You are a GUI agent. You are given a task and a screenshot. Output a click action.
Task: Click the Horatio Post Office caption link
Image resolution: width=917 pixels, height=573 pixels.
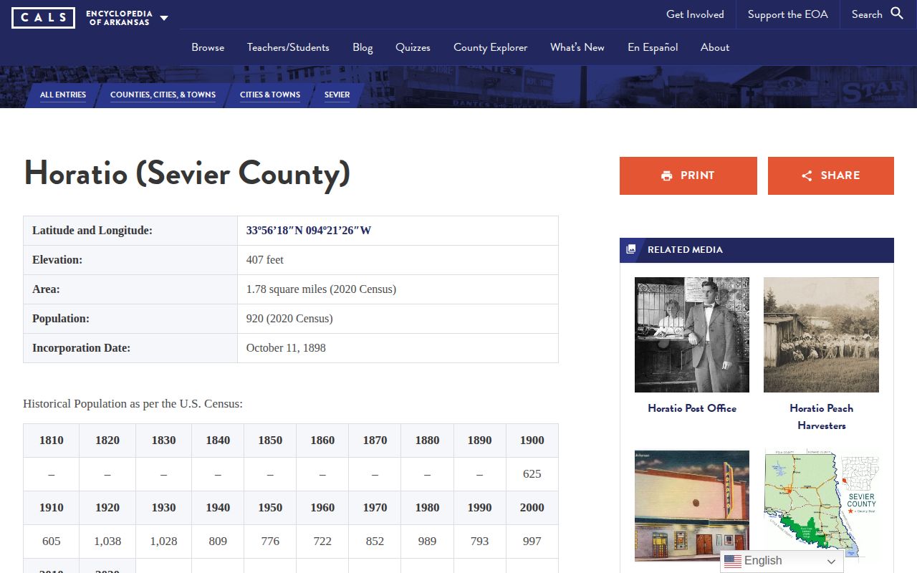[x=692, y=408]
